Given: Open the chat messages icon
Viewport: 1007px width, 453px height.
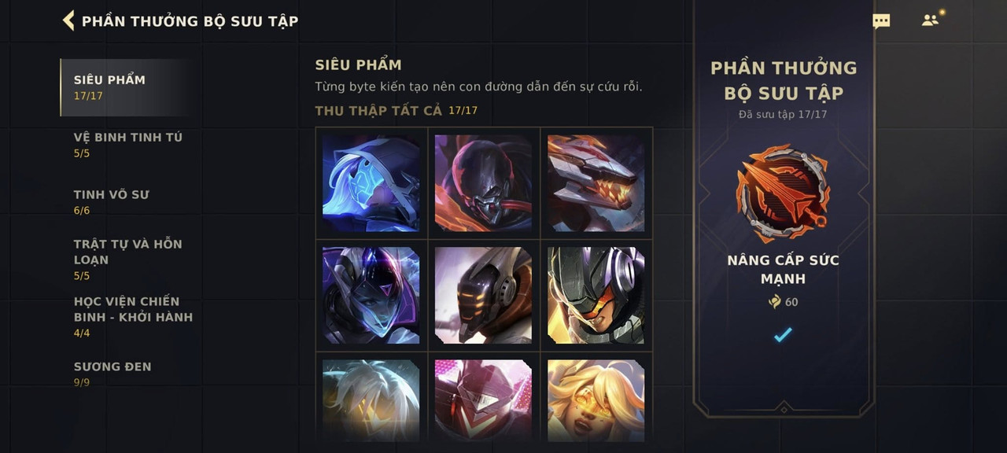Looking at the screenshot, I should point(881,21).
